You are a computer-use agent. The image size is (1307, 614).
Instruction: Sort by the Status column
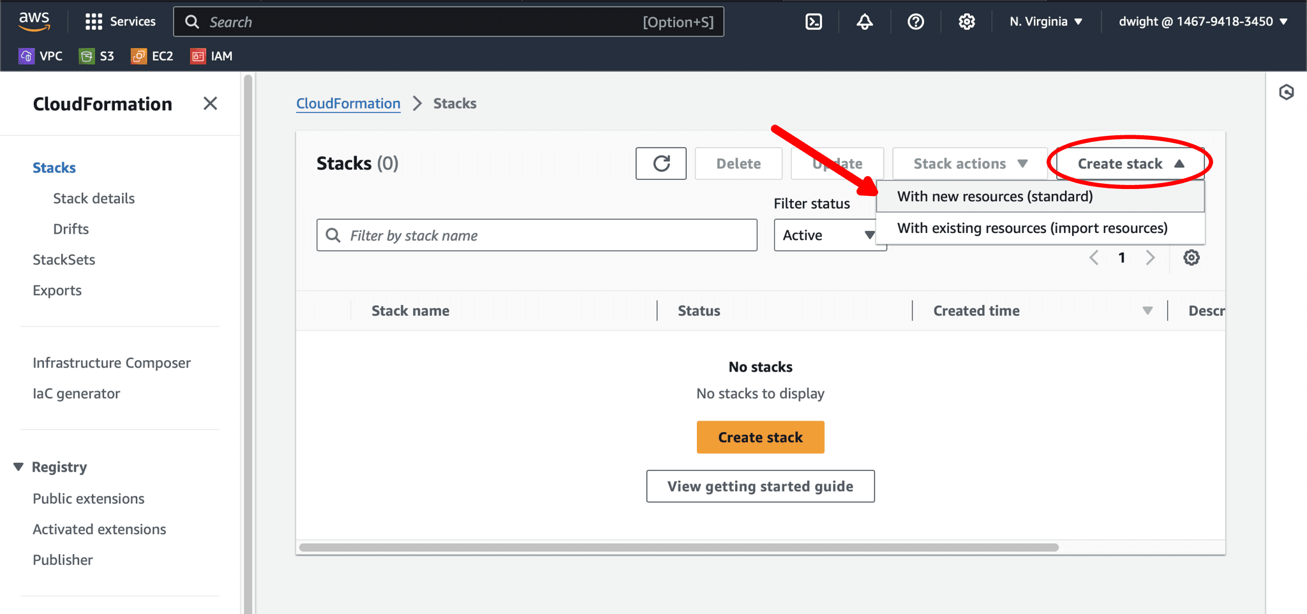click(x=699, y=311)
